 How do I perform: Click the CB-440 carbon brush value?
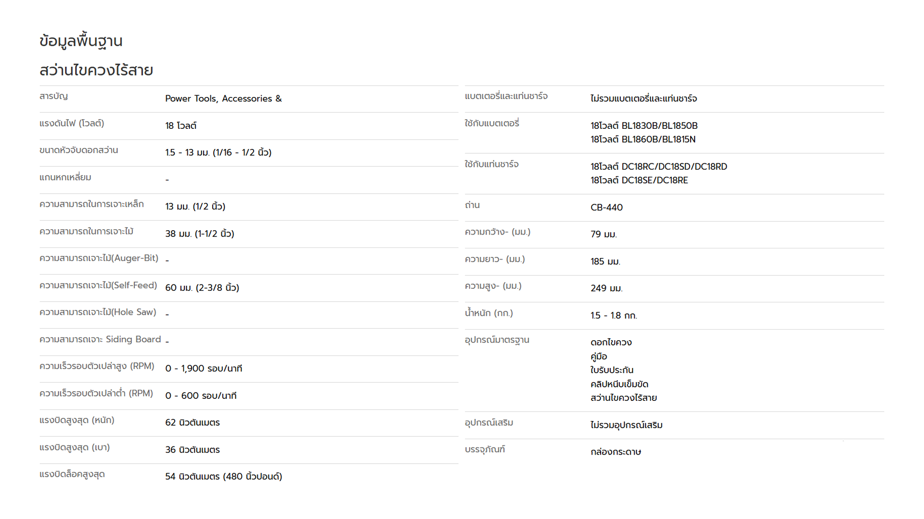[x=606, y=207]
